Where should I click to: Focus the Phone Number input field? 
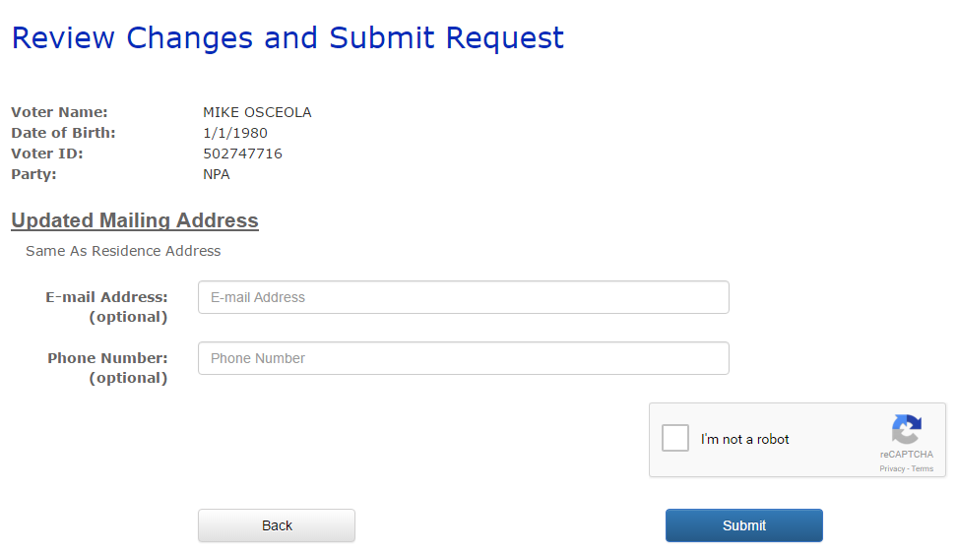(x=464, y=358)
